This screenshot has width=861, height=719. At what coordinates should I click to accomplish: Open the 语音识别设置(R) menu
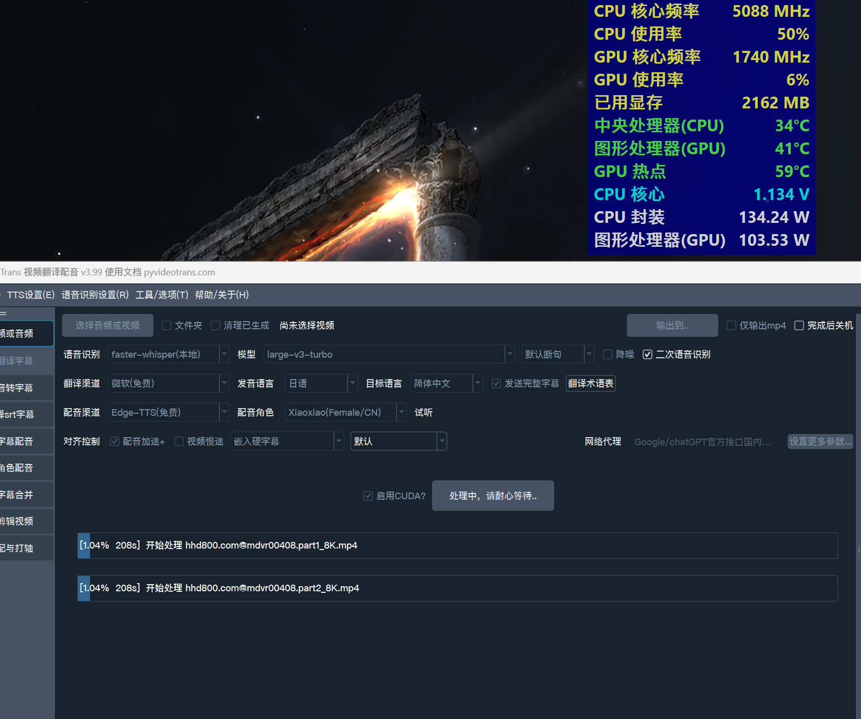(x=95, y=295)
